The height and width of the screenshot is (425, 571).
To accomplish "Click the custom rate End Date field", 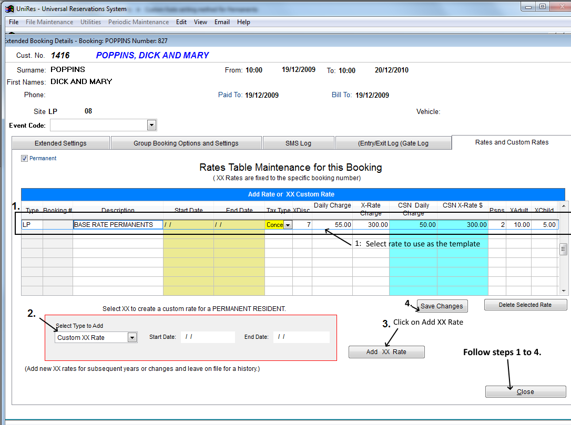I will [301, 337].
